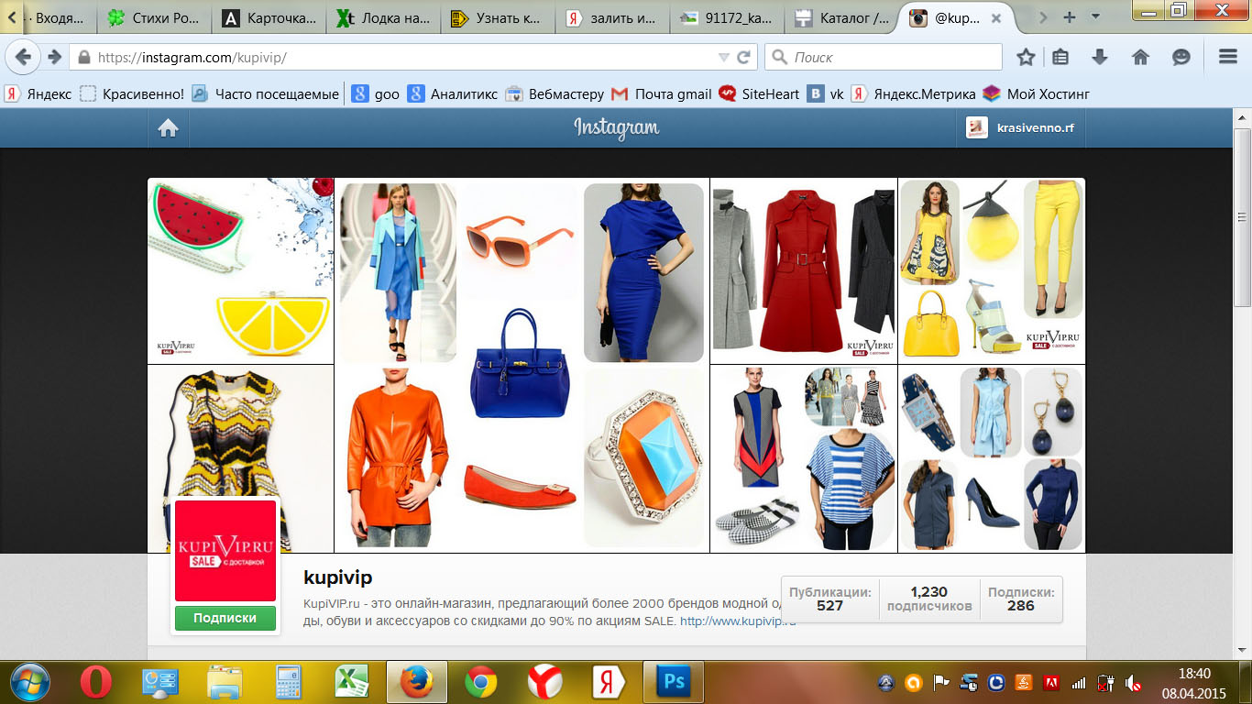Viewport: 1252px width, 704px height.
Task: Open the striped blue top collage photo
Action: [804, 458]
